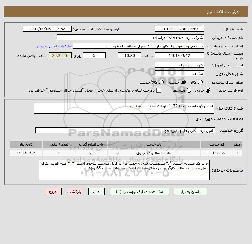252x244 pixels.
Task: Click the شرح کلی نیاز label
Action: click(x=229, y=108)
